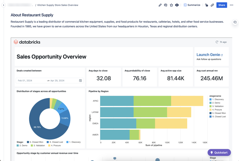This screenshot has height=161, width=239.
Task: Star this page as a favorite
Action: (x=171, y=5)
